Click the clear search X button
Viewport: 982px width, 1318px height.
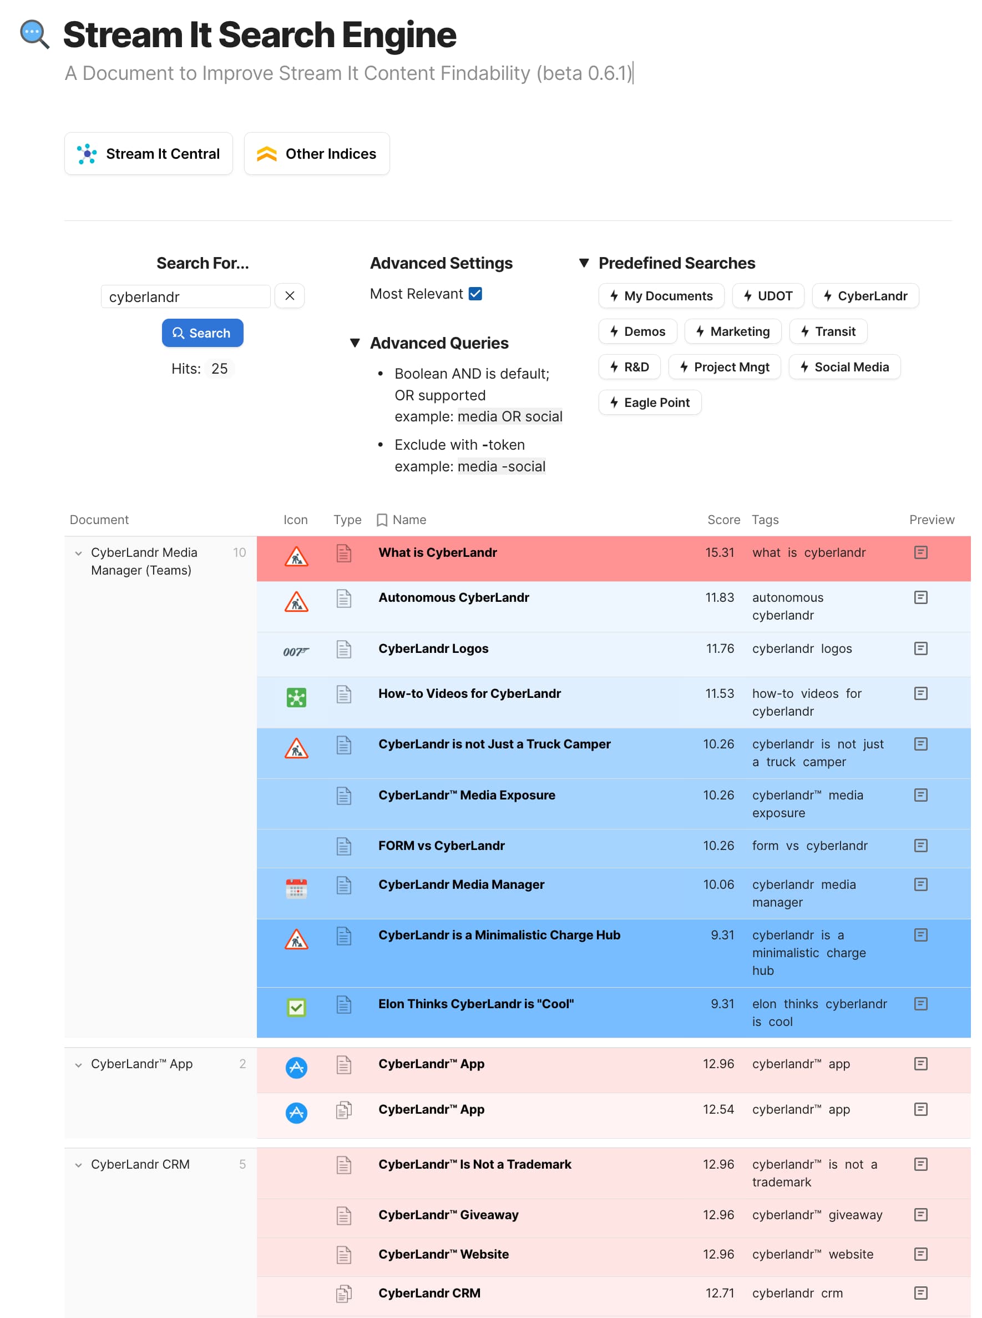(x=290, y=296)
